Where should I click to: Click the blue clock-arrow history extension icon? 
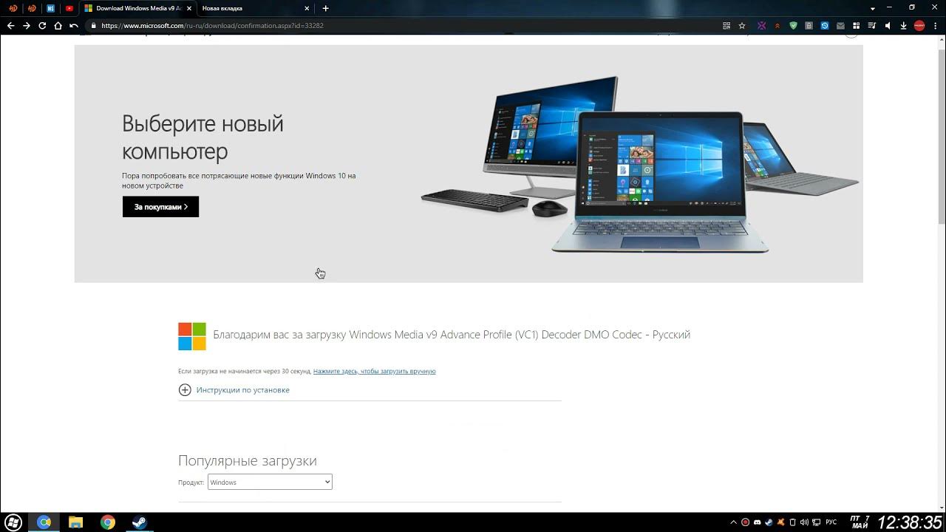pyautogui.click(x=825, y=26)
